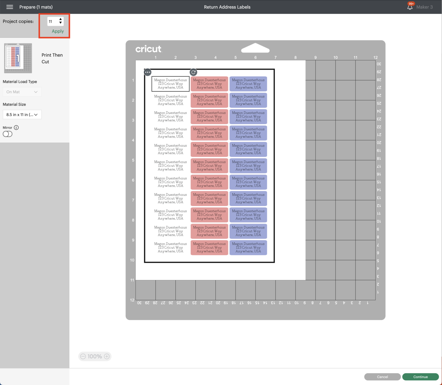Click the rotate handle on the mat
442x385 pixels.
(193, 72)
